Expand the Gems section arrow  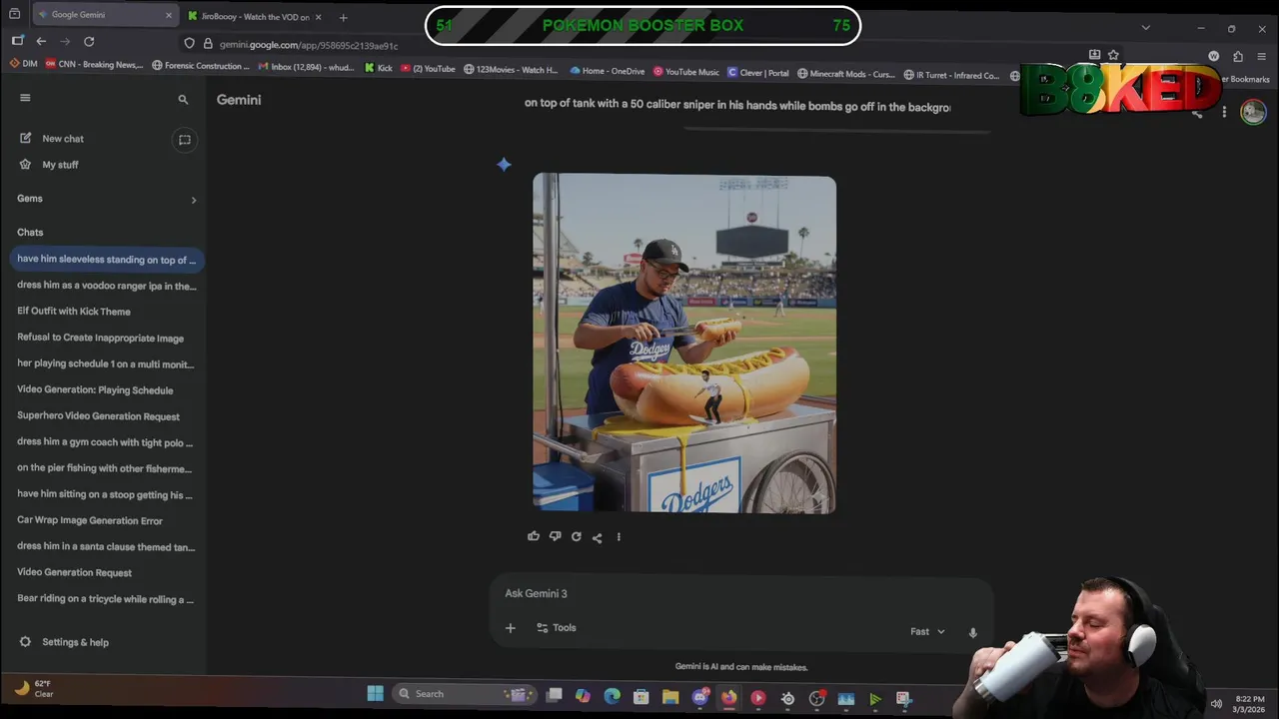(x=194, y=200)
